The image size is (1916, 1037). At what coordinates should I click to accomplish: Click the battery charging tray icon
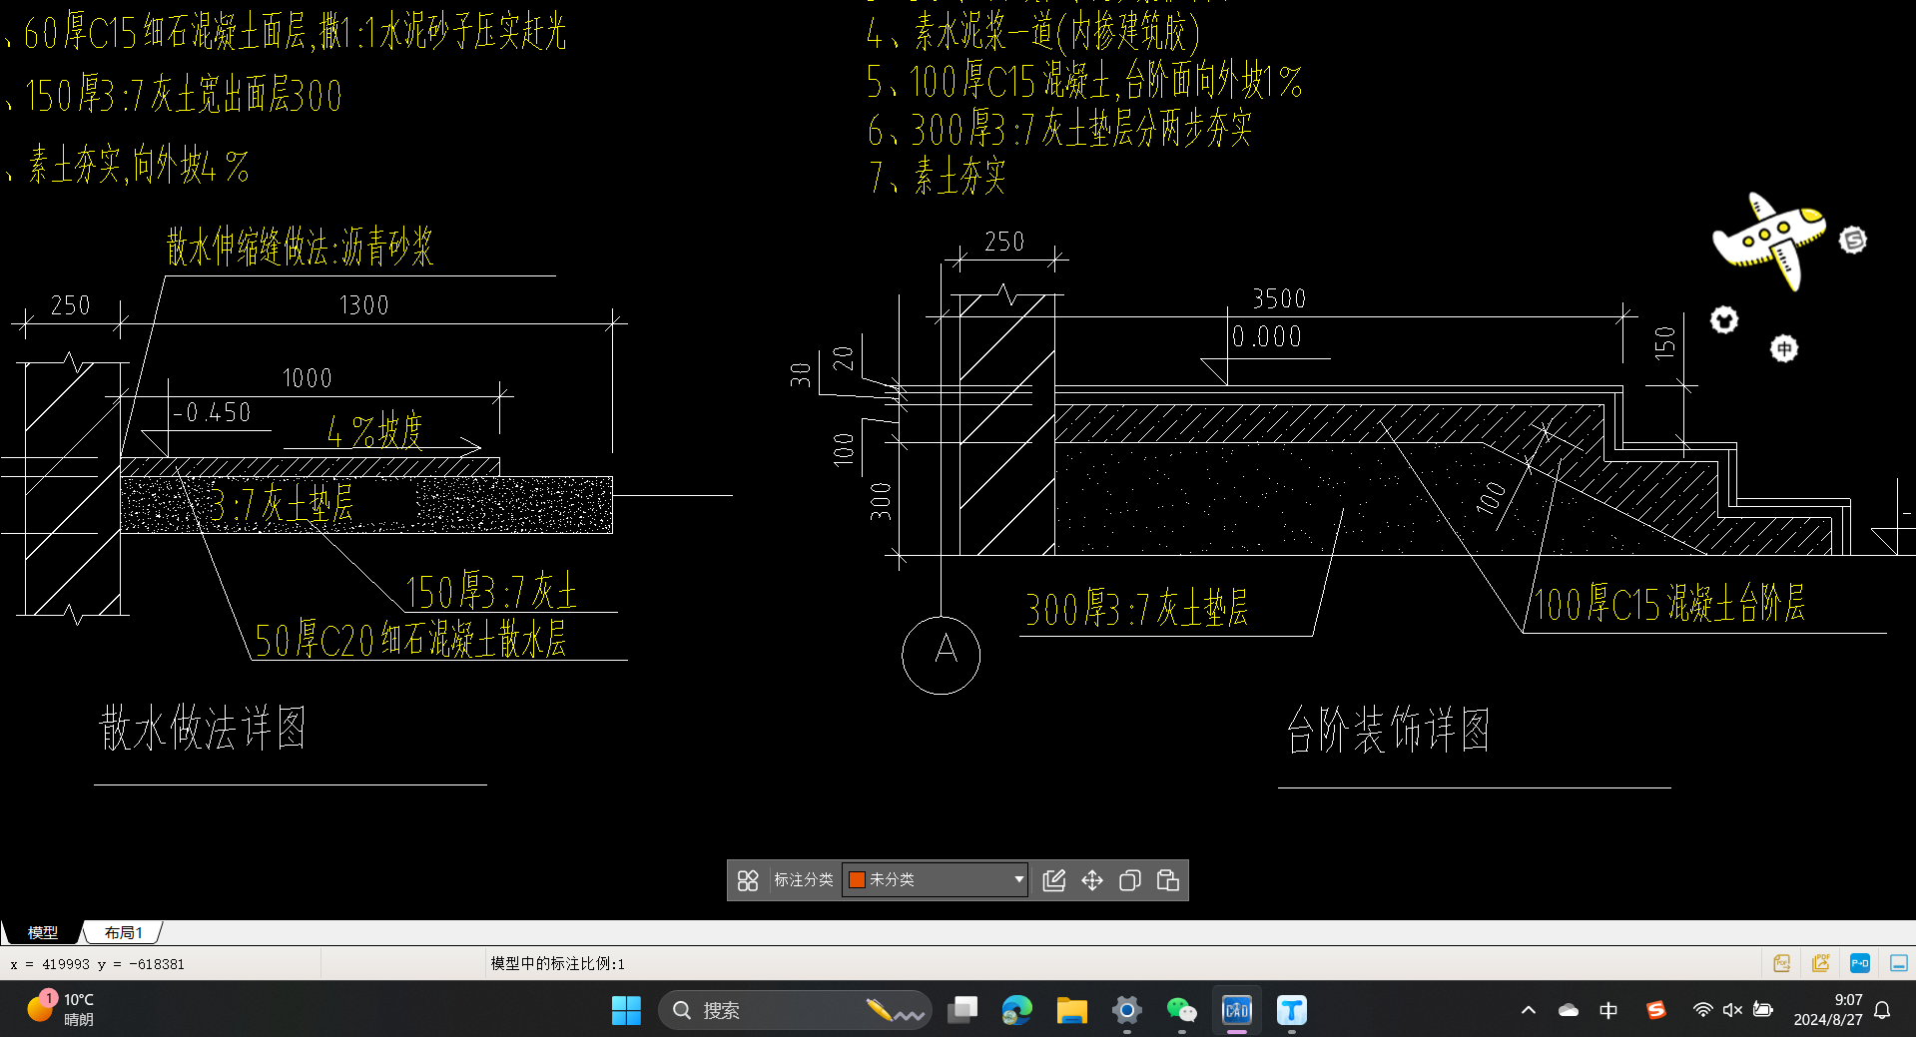click(1763, 1010)
